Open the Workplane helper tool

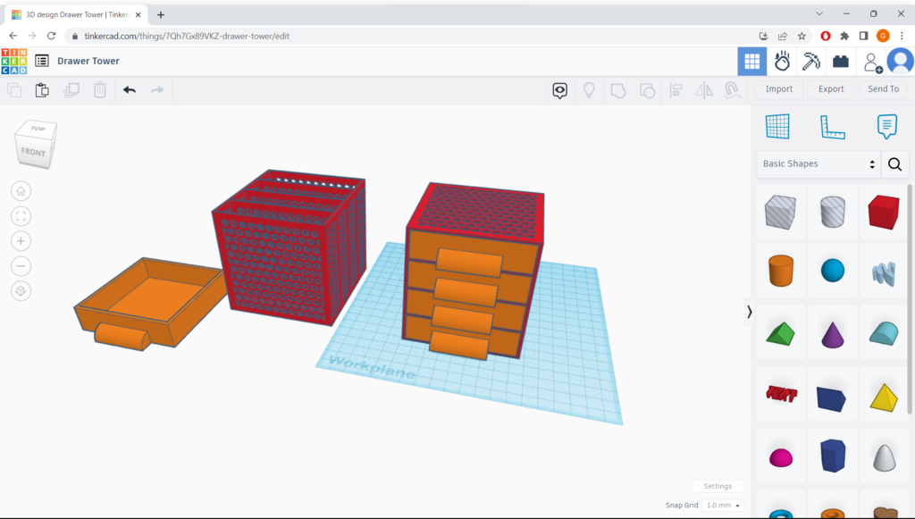pos(777,127)
